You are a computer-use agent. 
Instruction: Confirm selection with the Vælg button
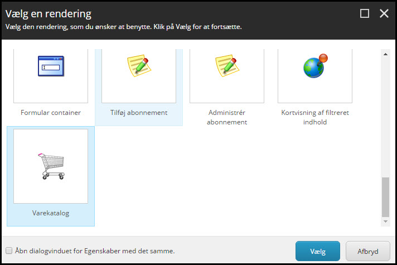pos(318,251)
